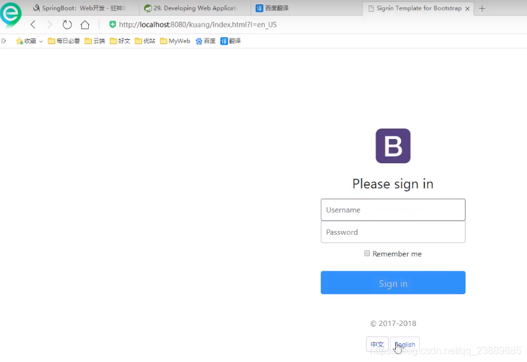
Task: Expand the bookmarks sidebar toggle arrow
Action: click(x=4, y=41)
